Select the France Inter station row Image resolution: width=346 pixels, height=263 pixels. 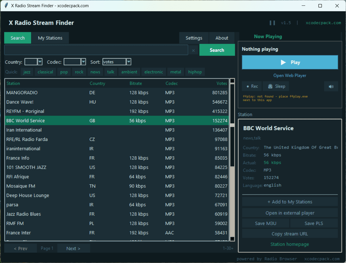(117, 233)
